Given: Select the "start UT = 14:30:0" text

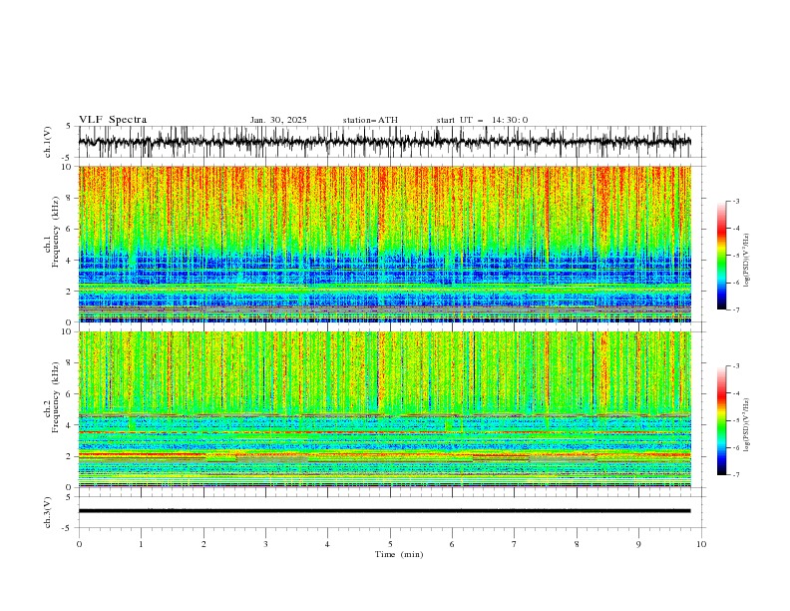Looking at the screenshot, I should [x=482, y=120].
